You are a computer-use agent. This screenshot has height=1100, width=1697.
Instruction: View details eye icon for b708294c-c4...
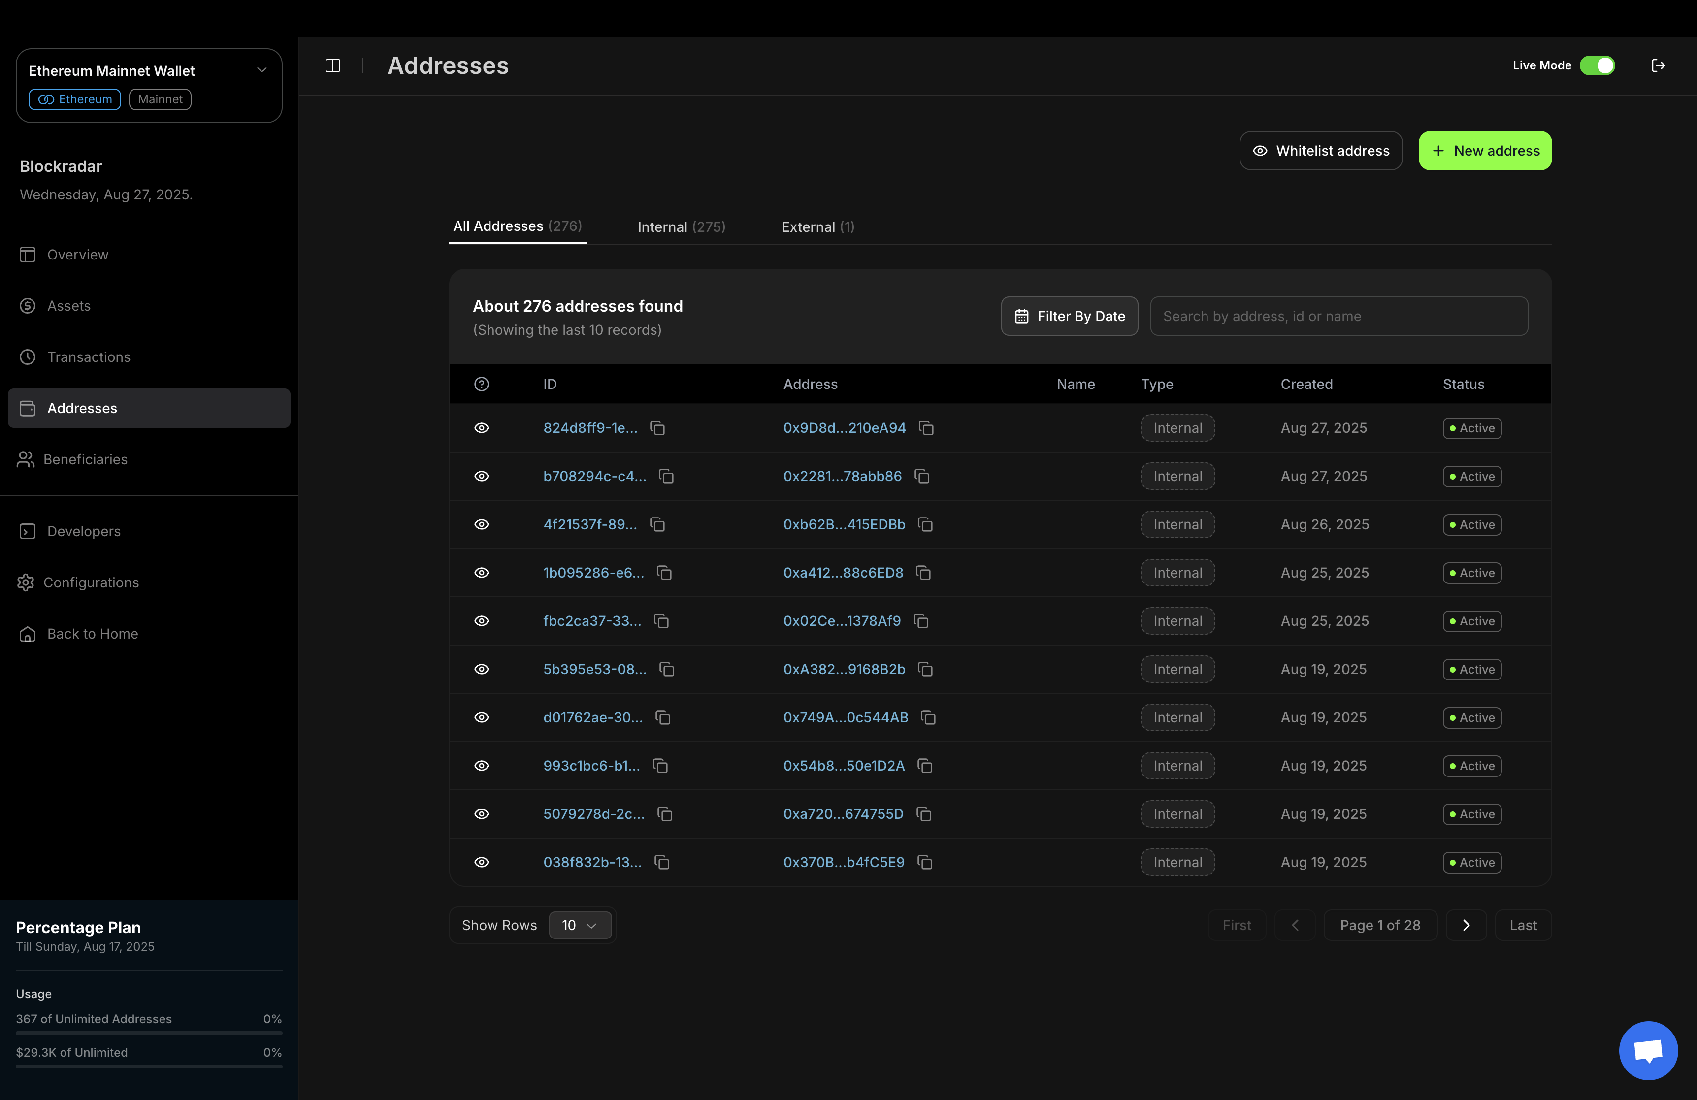481,476
